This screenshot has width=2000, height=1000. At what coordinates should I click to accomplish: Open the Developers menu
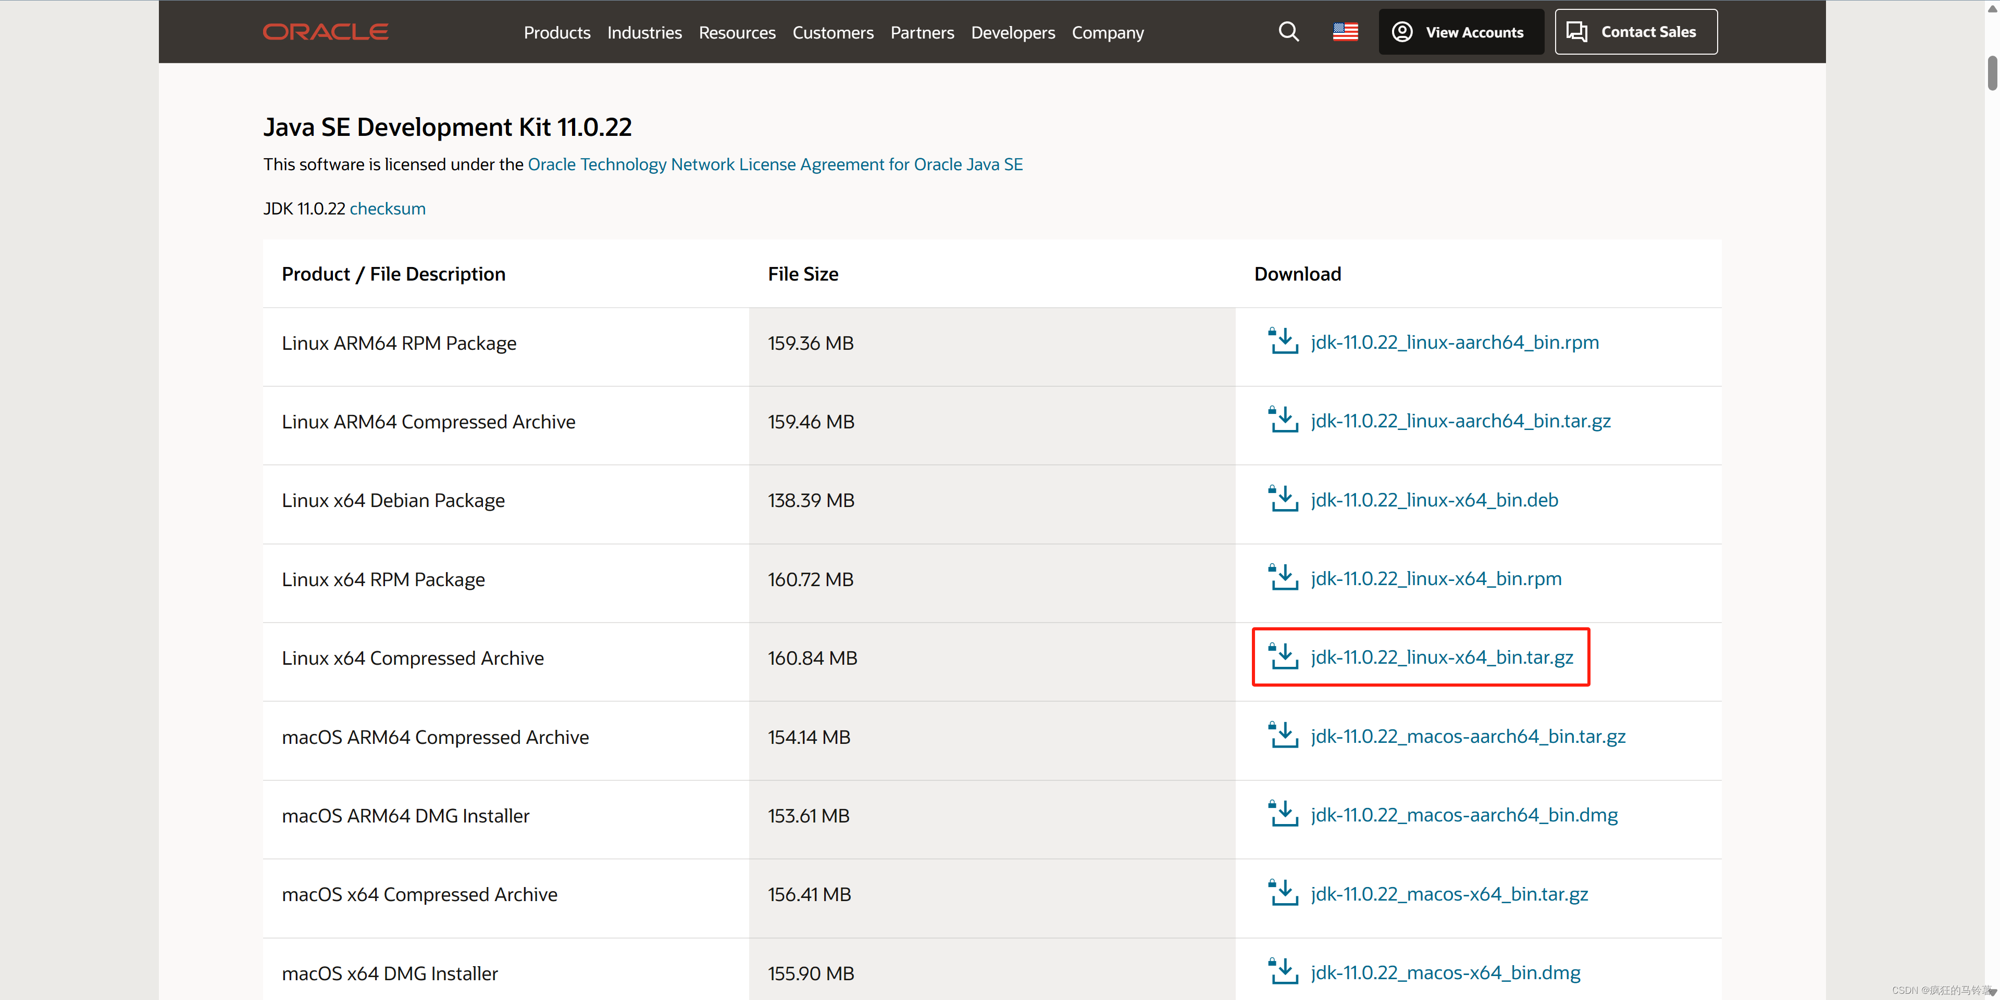pyautogui.click(x=1012, y=33)
